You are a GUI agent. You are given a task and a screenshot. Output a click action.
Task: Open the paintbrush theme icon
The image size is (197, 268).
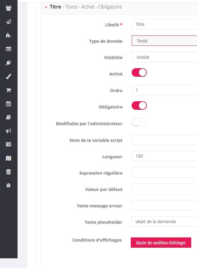point(8,76)
